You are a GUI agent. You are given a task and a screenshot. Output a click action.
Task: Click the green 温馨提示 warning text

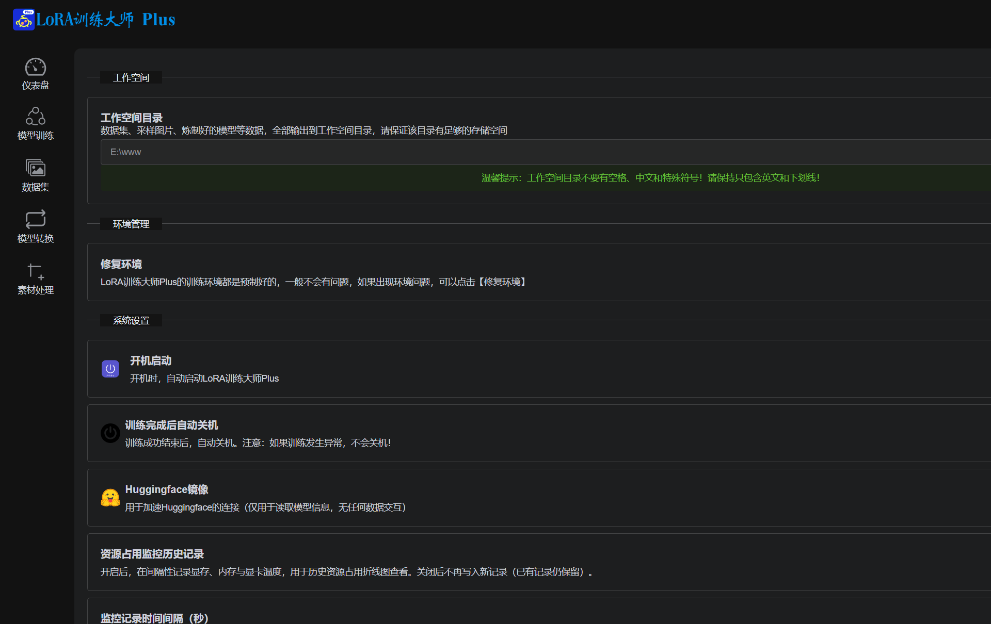click(x=650, y=178)
